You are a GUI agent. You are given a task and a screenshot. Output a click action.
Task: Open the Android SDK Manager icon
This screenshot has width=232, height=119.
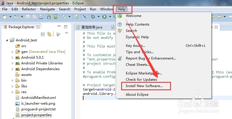tap(49, 17)
